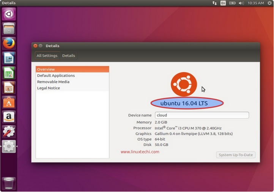Click the System Settings gear in launcher
Viewport: 274px width, 192px height.
pos(9,146)
